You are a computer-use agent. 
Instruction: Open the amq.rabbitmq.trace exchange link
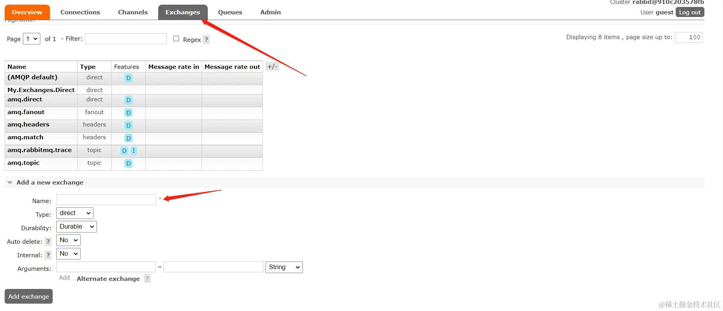pos(40,150)
